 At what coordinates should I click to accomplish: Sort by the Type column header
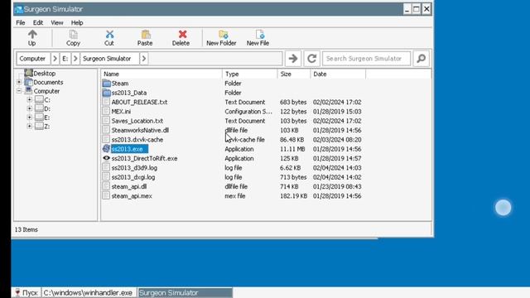[x=250, y=74]
